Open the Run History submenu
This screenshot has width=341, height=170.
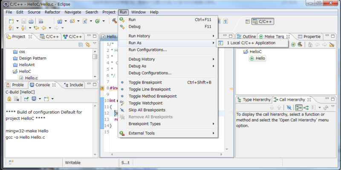tap(168, 36)
